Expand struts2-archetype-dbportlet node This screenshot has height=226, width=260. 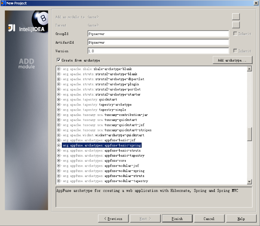[x=59, y=79]
